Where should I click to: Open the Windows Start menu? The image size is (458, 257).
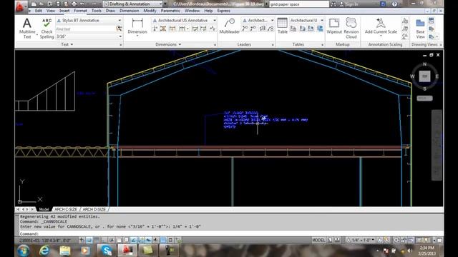coord(24,251)
